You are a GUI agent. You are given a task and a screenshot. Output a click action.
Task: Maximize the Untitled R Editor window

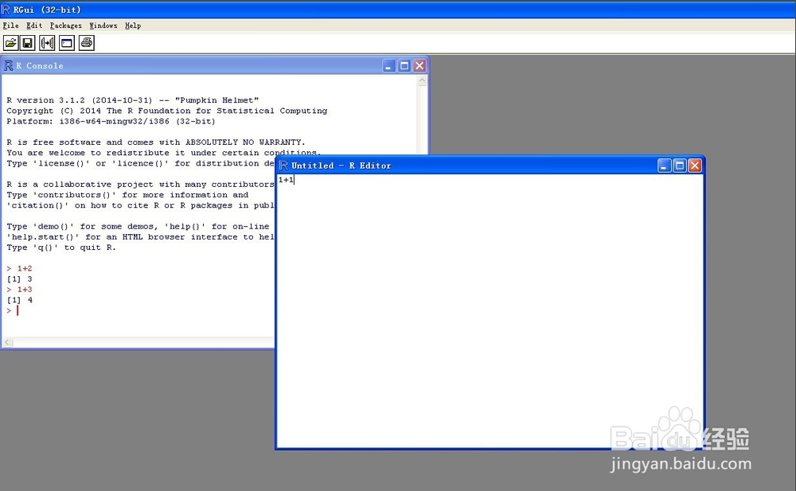[x=680, y=166]
